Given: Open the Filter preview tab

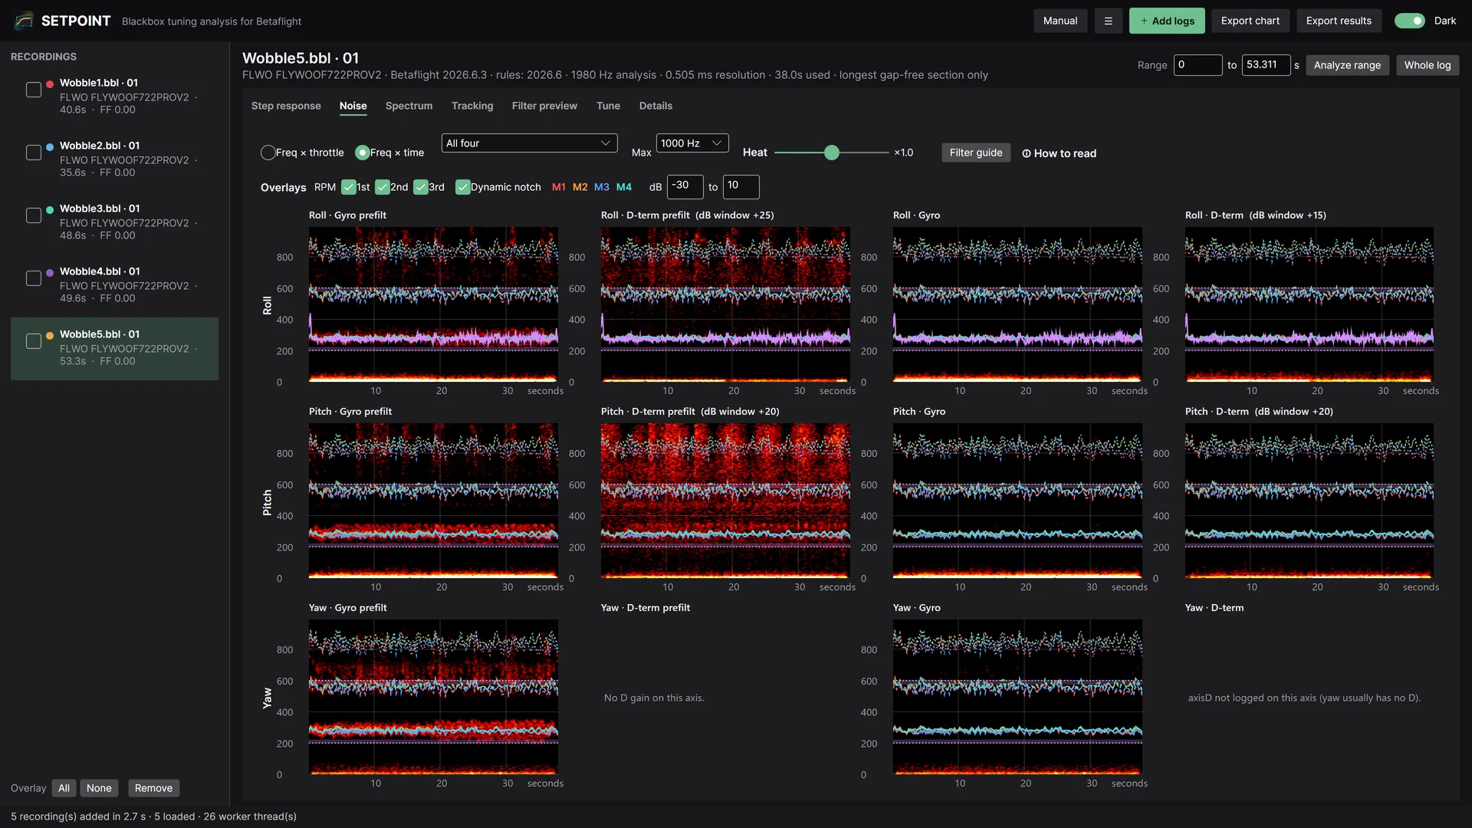Looking at the screenshot, I should [544, 106].
